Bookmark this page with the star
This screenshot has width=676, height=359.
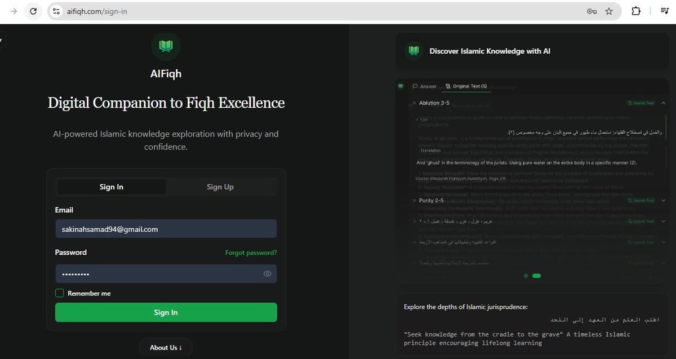pos(609,11)
